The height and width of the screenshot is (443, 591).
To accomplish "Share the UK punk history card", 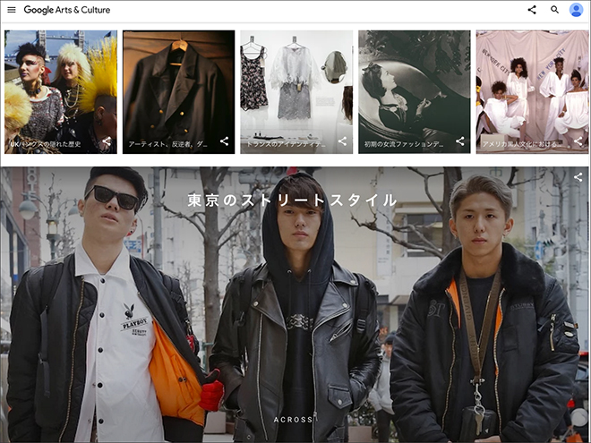I will [x=107, y=141].
